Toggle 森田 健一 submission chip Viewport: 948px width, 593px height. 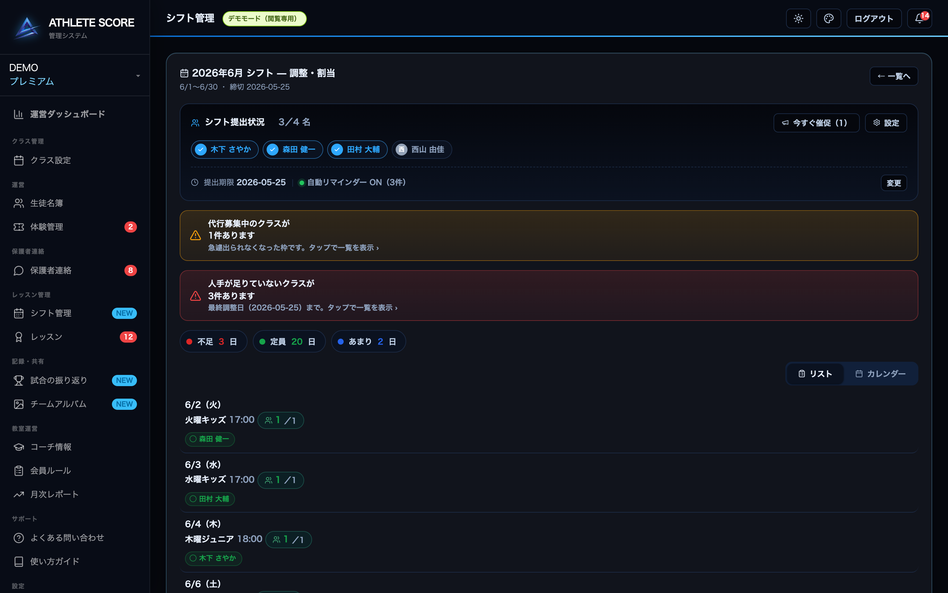[x=293, y=150]
